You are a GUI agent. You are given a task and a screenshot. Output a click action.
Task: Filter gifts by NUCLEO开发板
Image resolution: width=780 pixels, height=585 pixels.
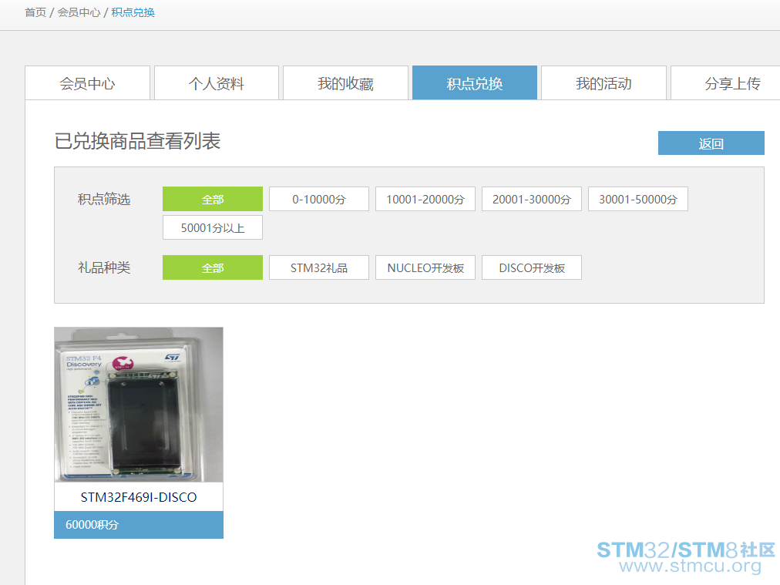pos(425,267)
